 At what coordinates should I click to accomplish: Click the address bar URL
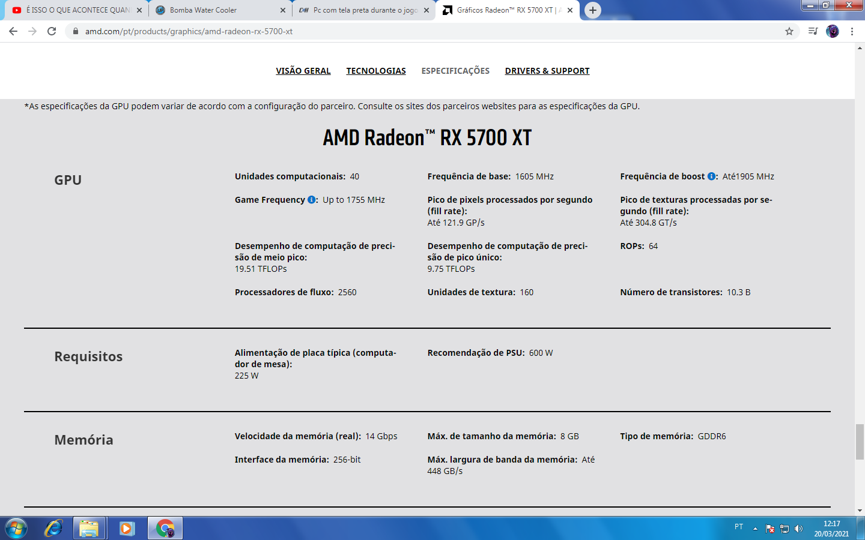coord(189,31)
